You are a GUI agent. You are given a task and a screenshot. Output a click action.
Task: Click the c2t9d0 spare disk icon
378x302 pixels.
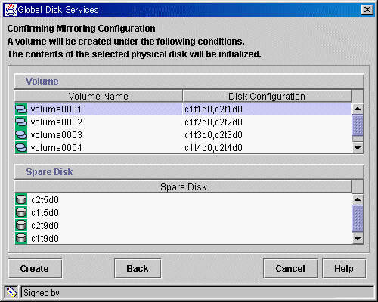click(x=21, y=225)
